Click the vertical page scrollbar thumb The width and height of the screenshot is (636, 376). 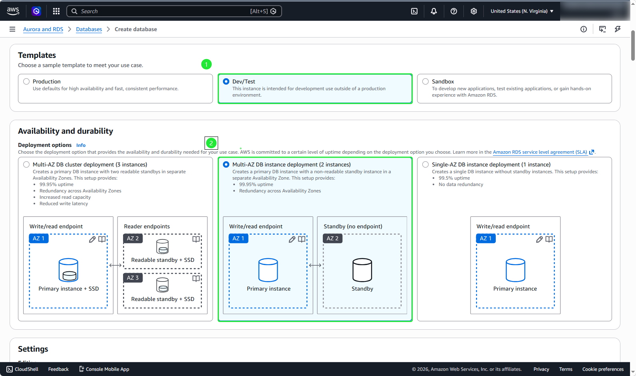[633, 45]
